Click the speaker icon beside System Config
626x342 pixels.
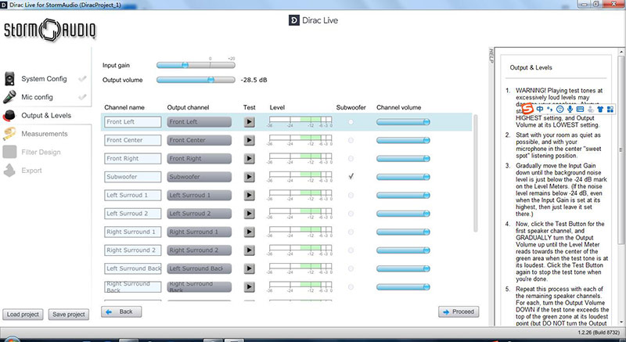click(9, 78)
